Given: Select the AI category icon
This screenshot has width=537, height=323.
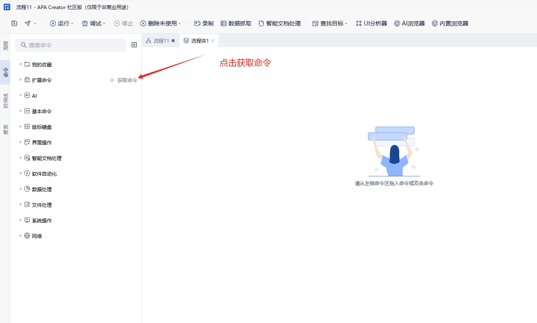Looking at the screenshot, I should [x=27, y=96].
